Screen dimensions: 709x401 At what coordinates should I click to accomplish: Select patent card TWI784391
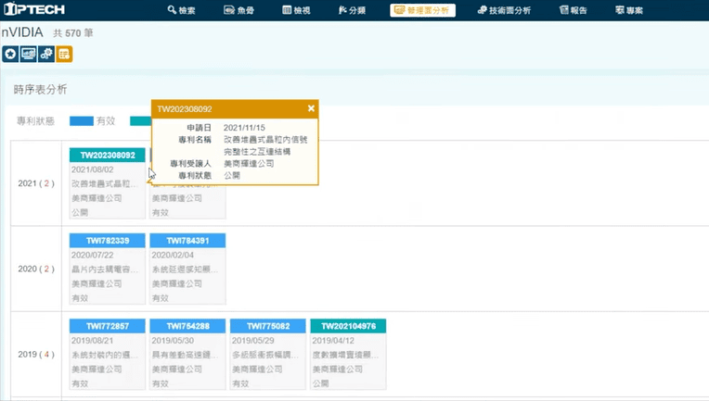pyautogui.click(x=187, y=241)
